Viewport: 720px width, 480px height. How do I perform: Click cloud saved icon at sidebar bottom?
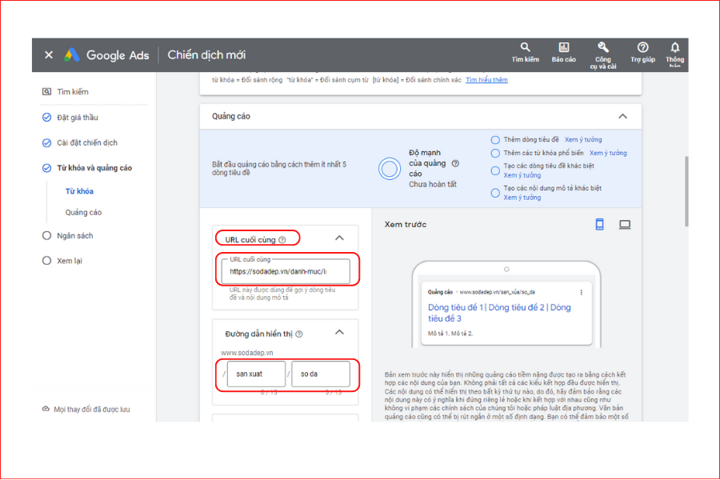click(x=46, y=409)
